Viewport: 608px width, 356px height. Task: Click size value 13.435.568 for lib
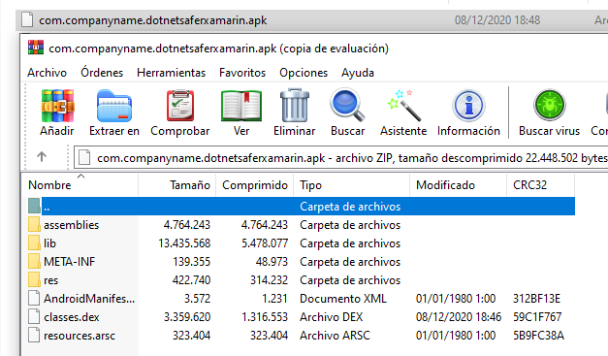point(184,243)
